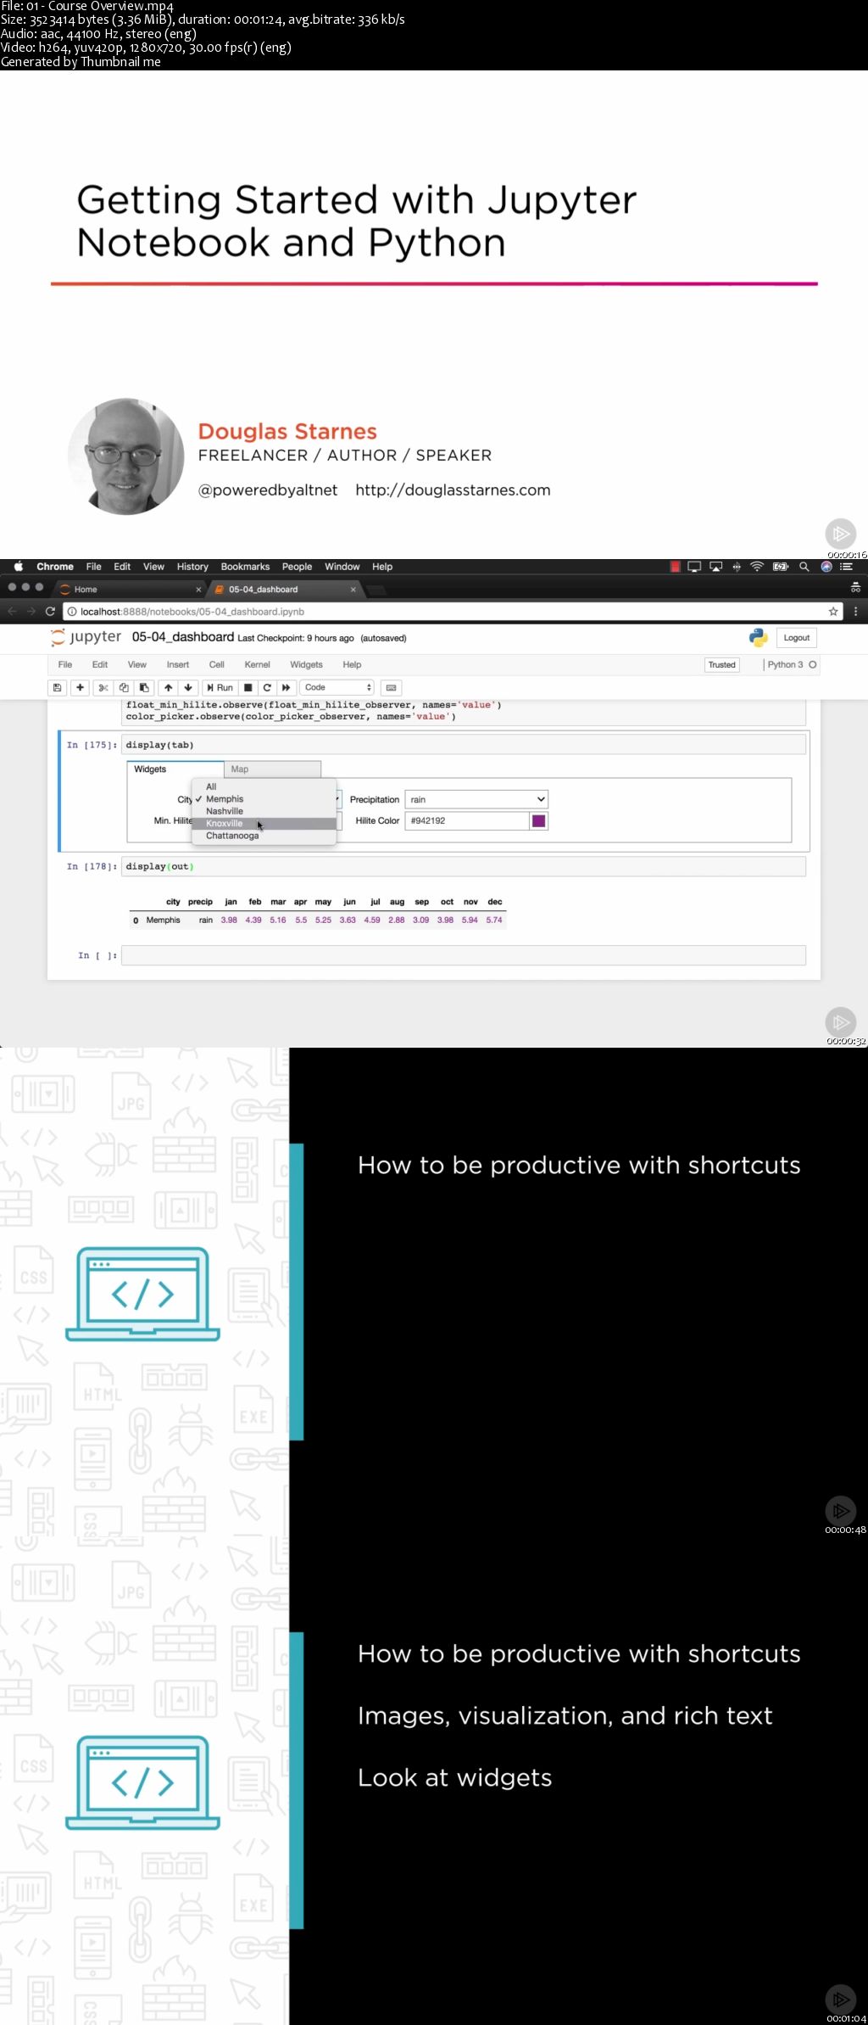868x2025 pixels.
Task: Open the Code cell type dropdown
Action: point(337,687)
